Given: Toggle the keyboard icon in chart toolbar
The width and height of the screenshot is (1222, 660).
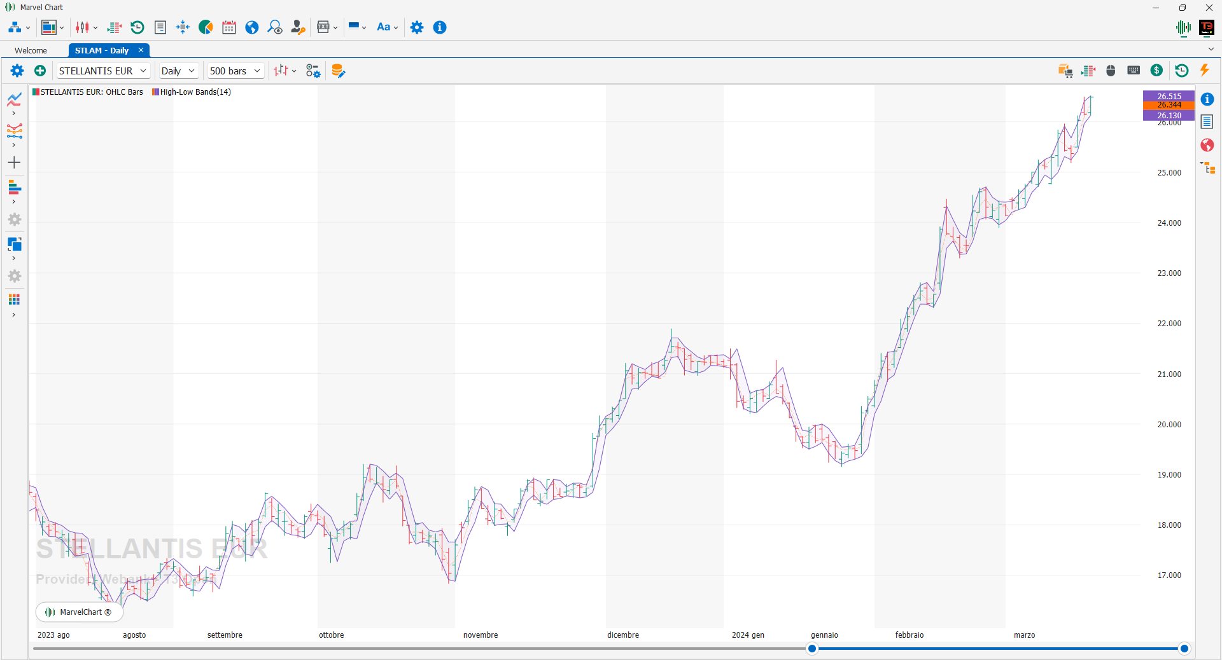Looking at the screenshot, I should coord(1134,71).
